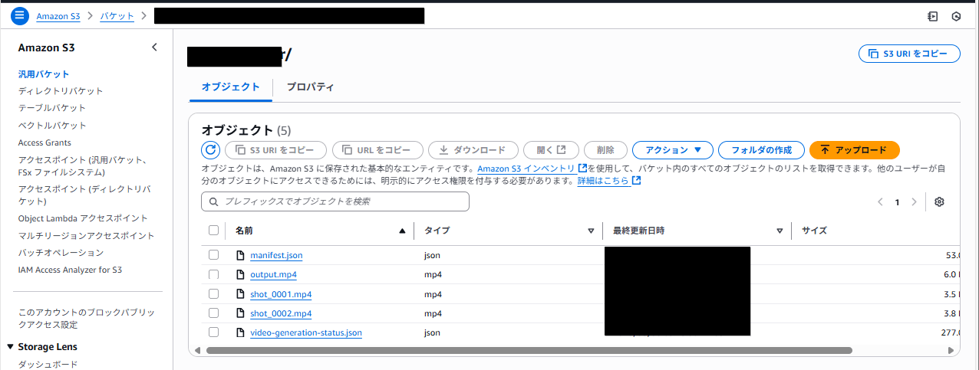Click the search magnifier icon
979x370 pixels.
coord(213,201)
